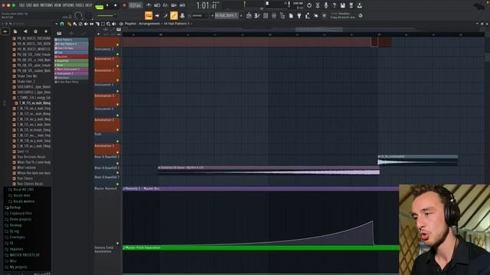This screenshot has width=490, height=275.
Task: Select the red pattern in picker list
Action: click(x=71, y=57)
